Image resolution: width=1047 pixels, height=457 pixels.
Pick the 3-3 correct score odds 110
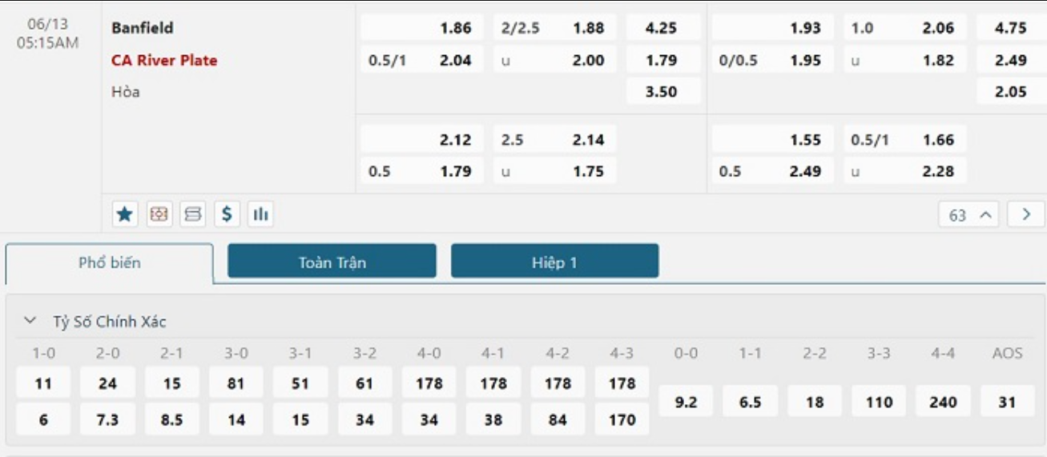coord(879,402)
